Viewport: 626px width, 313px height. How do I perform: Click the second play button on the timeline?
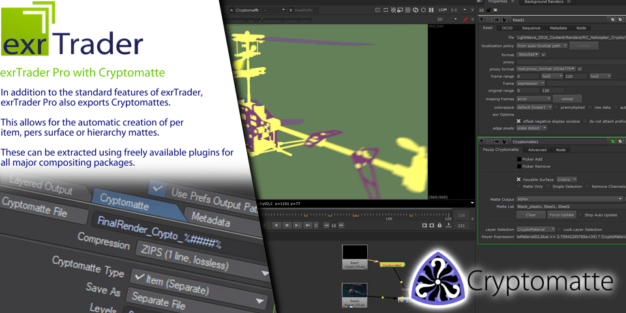(287, 225)
